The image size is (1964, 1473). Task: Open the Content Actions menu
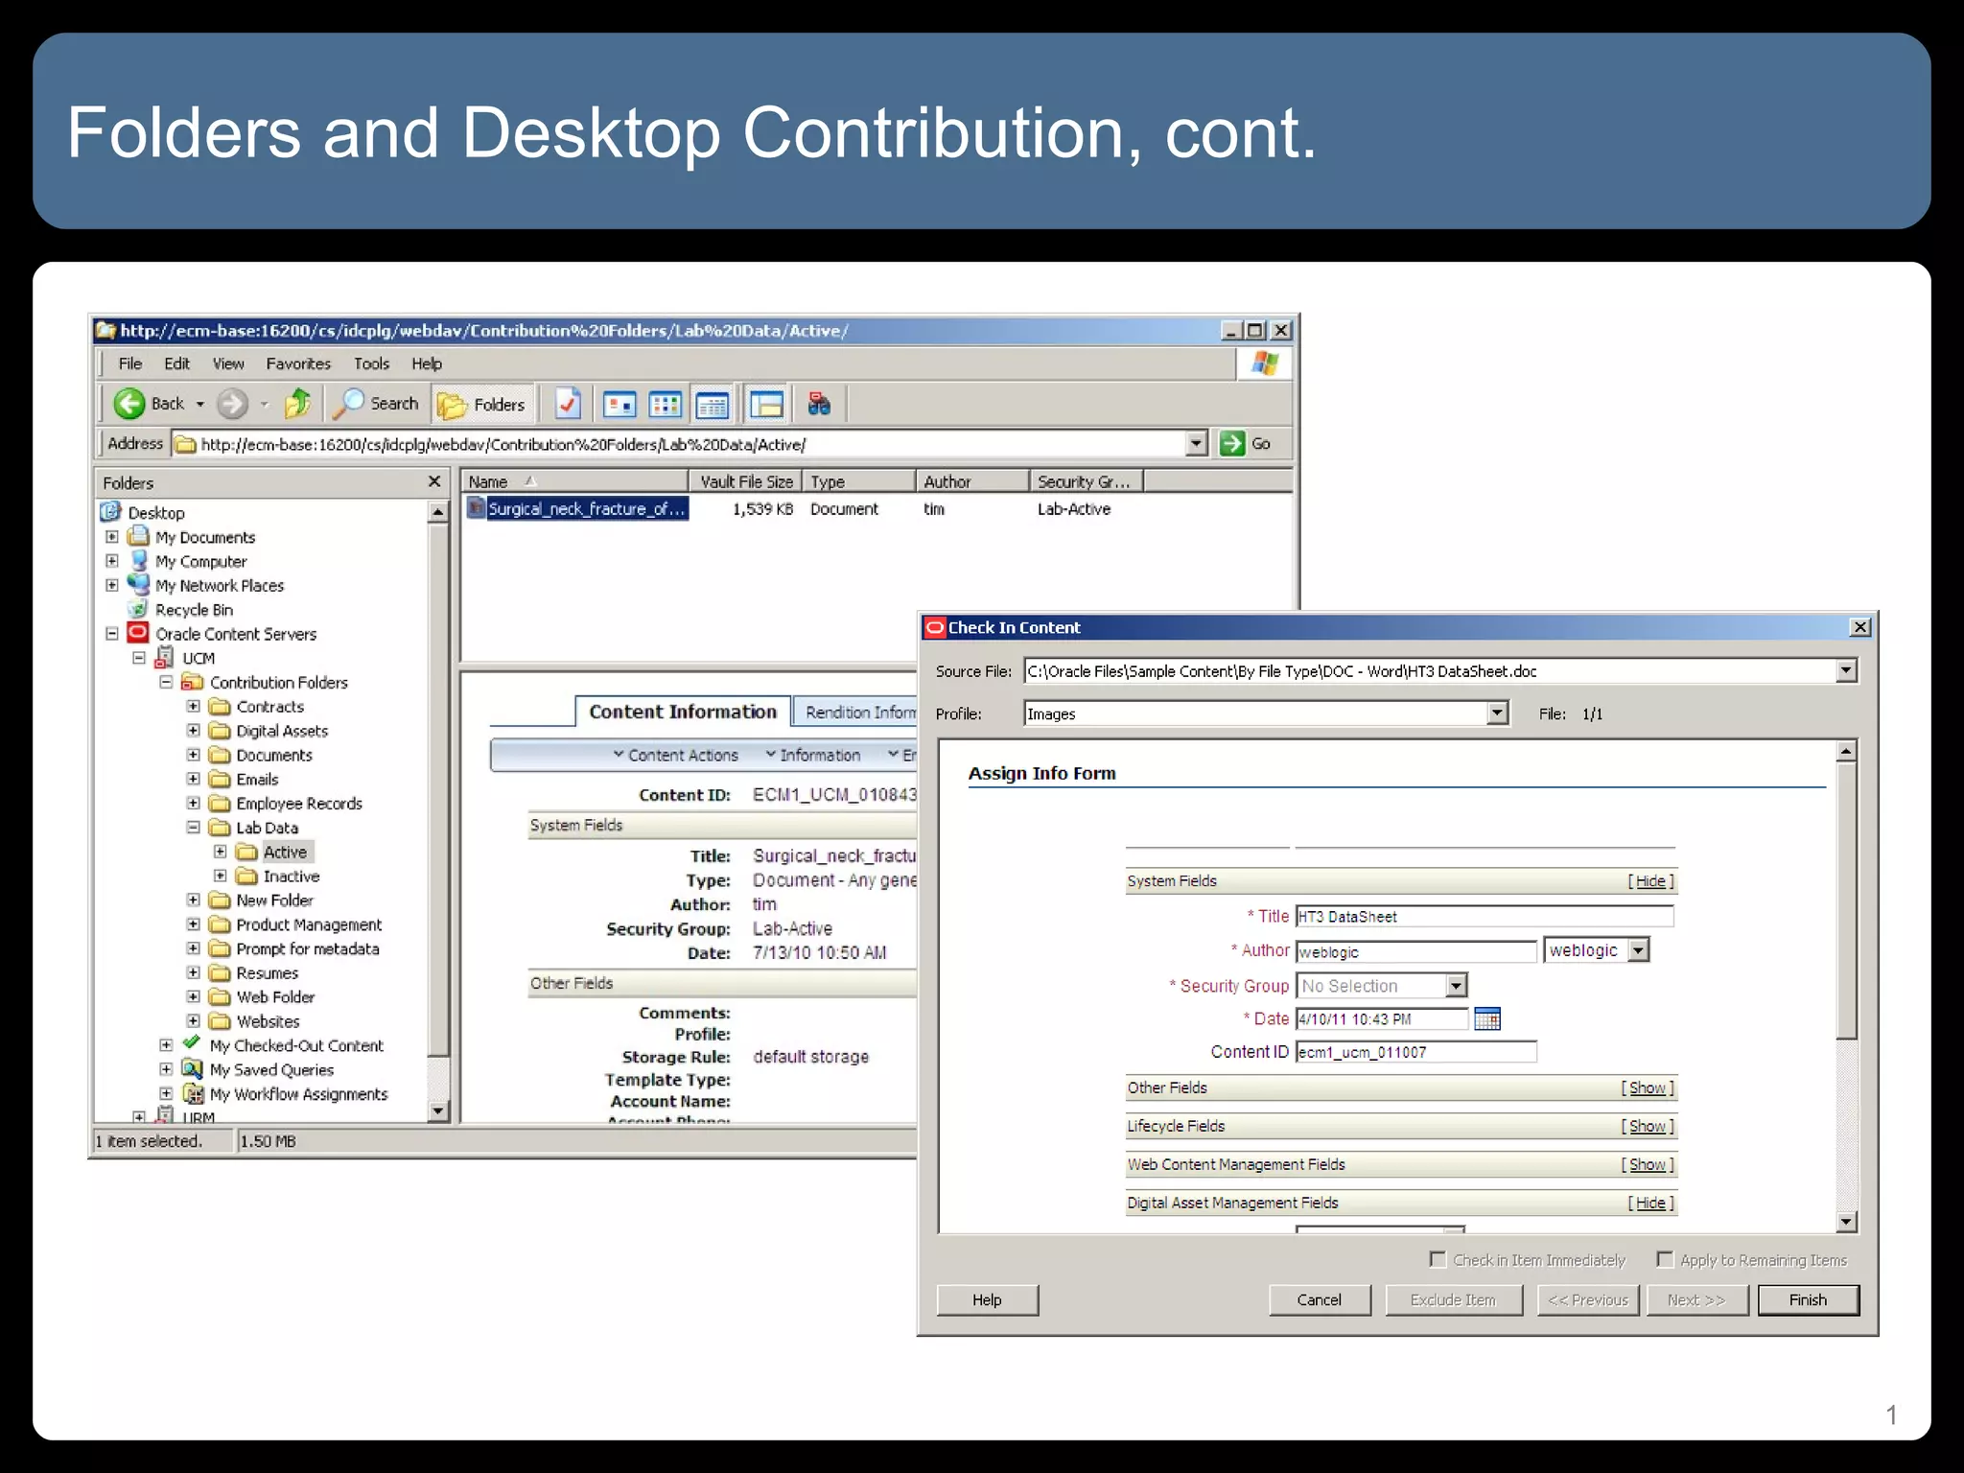[x=676, y=755]
